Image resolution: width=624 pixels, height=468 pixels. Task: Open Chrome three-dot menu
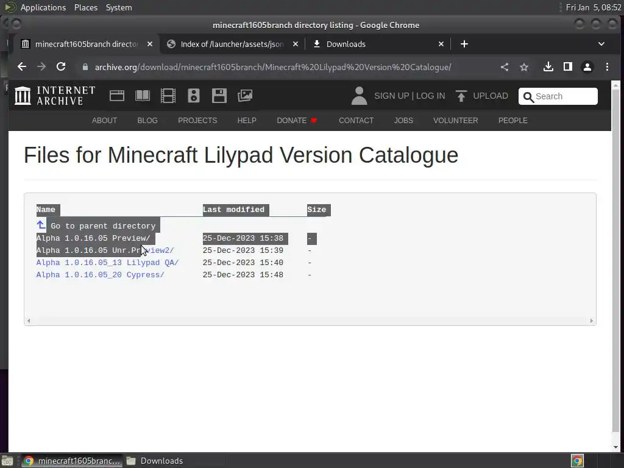(x=607, y=67)
